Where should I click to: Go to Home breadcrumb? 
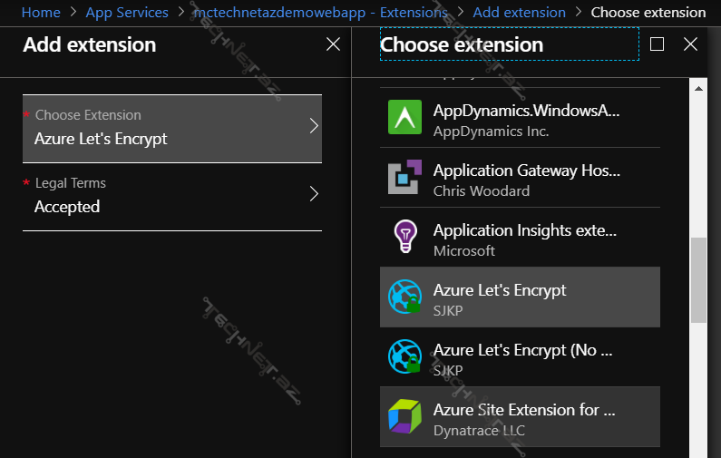click(x=40, y=13)
